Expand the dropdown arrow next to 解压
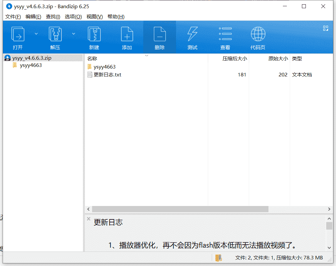The height and width of the screenshot is (266, 336). [x=73, y=34]
